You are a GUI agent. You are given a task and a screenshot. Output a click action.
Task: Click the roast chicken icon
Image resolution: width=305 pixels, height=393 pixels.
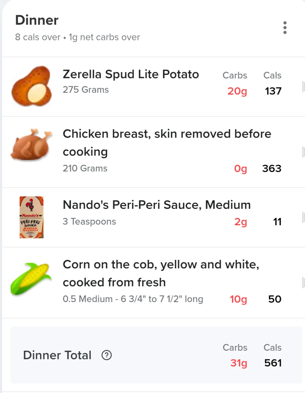tap(32, 145)
